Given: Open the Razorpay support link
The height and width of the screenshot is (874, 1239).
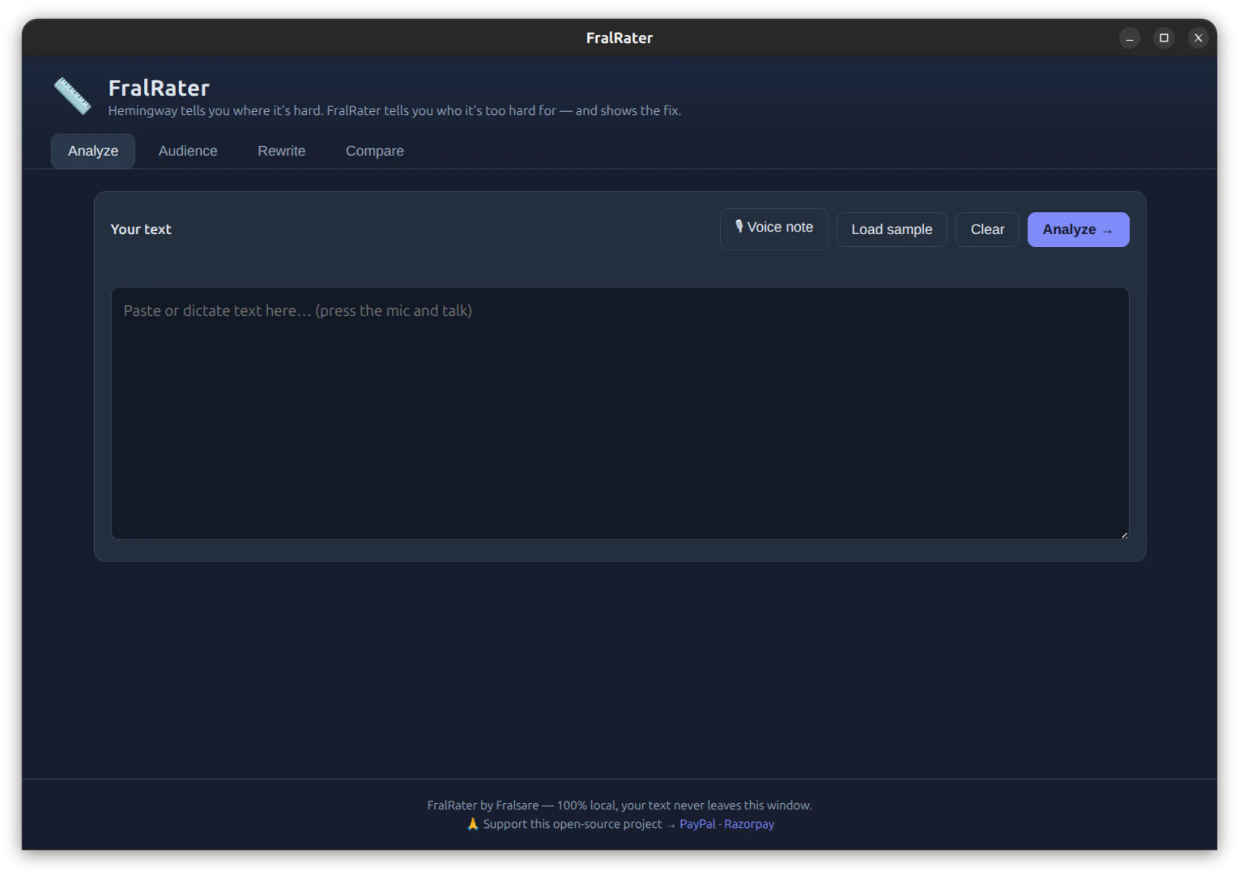Looking at the screenshot, I should point(749,823).
